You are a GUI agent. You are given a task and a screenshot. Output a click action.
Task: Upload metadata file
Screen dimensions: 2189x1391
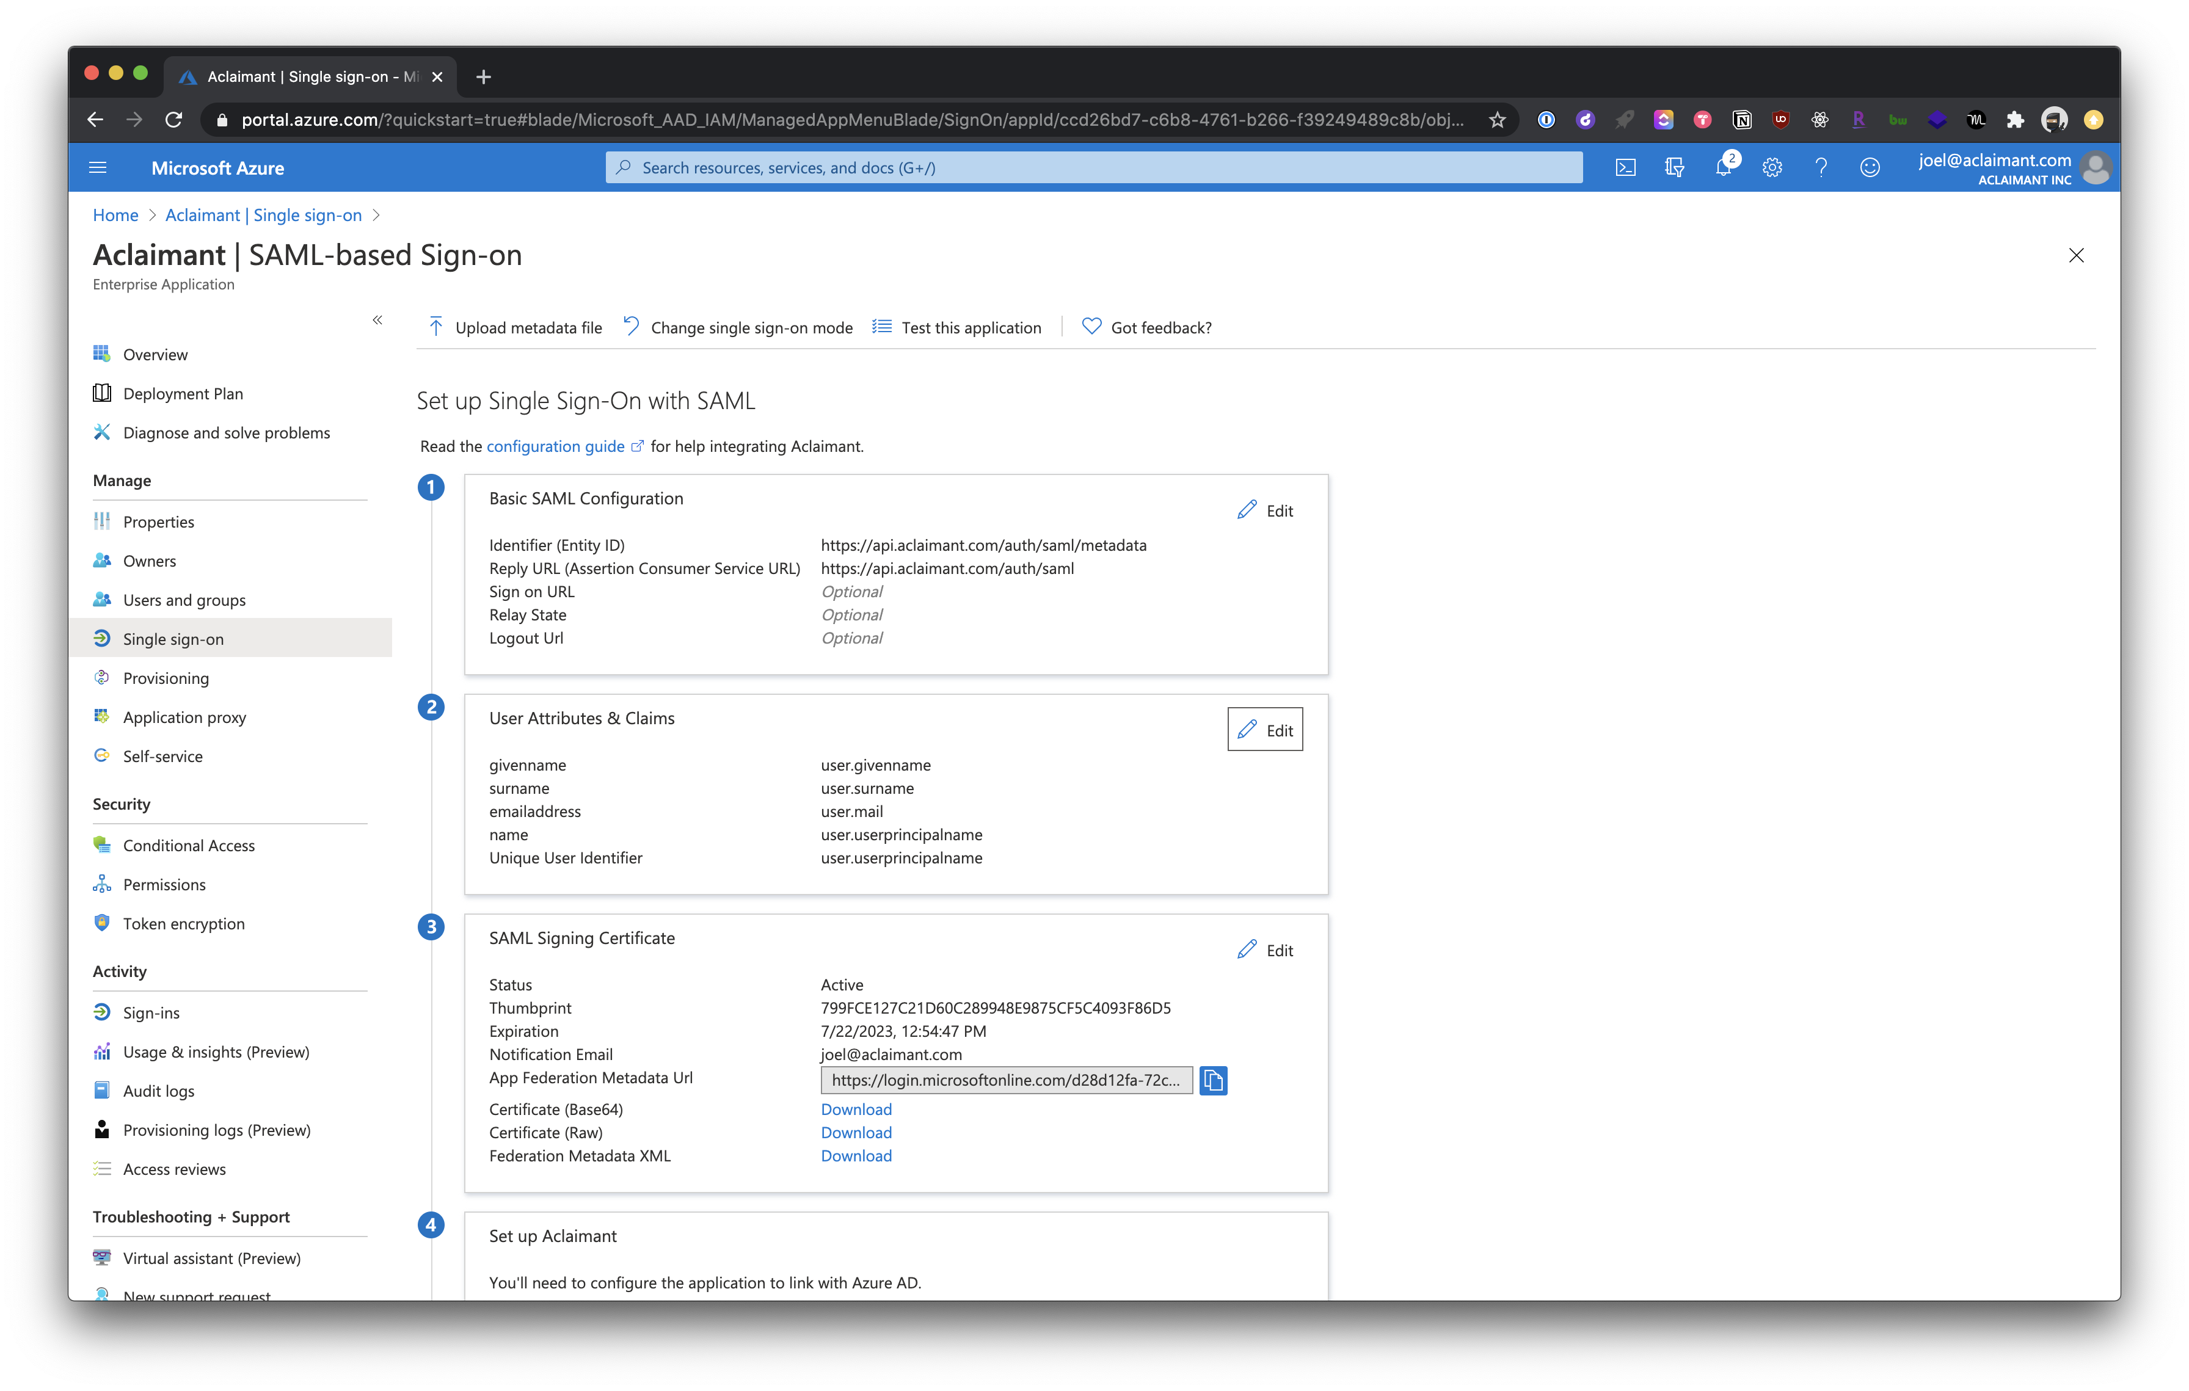tap(515, 327)
